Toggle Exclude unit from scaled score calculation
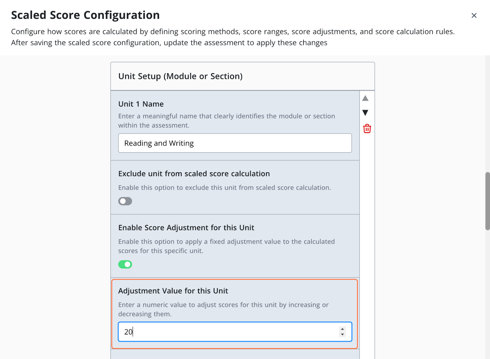The width and height of the screenshot is (490, 359). (x=125, y=201)
